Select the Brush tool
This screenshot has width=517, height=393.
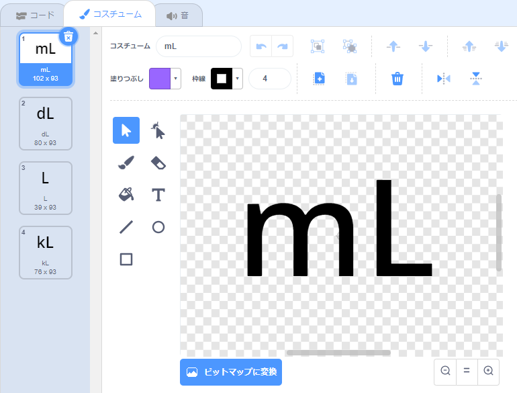126,163
